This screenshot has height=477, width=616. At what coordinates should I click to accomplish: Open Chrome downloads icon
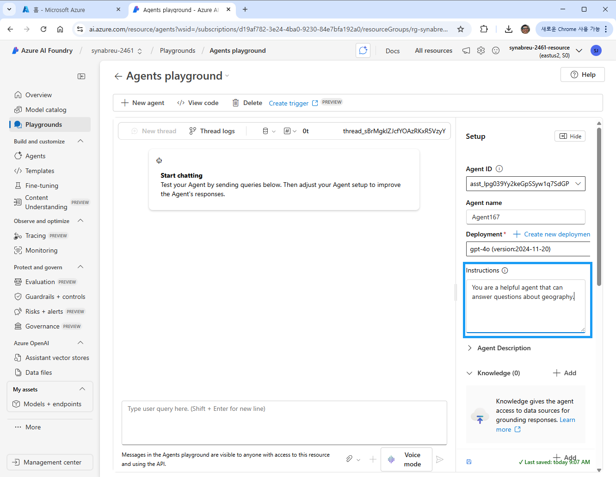[509, 29]
